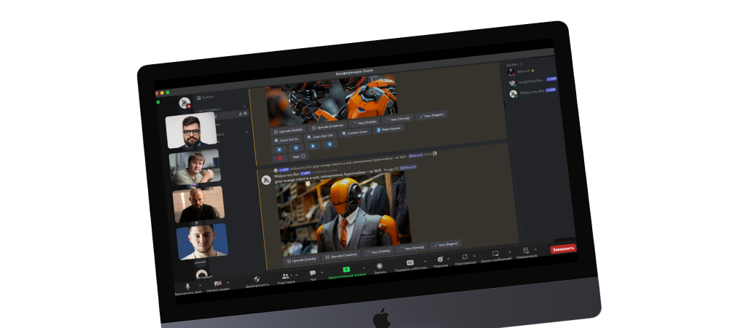Click the red Завершить end button
This screenshot has width=741, height=328.
click(x=563, y=249)
